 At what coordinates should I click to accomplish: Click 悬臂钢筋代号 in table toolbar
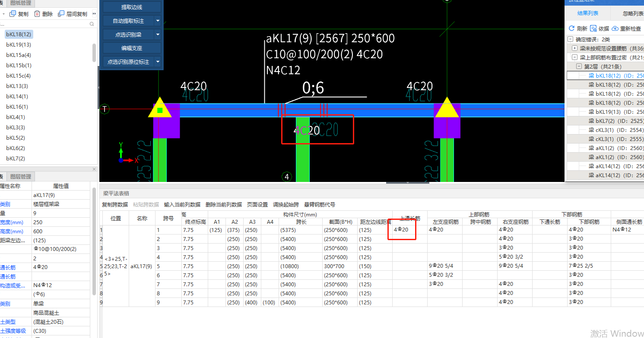click(x=320, y=205)
